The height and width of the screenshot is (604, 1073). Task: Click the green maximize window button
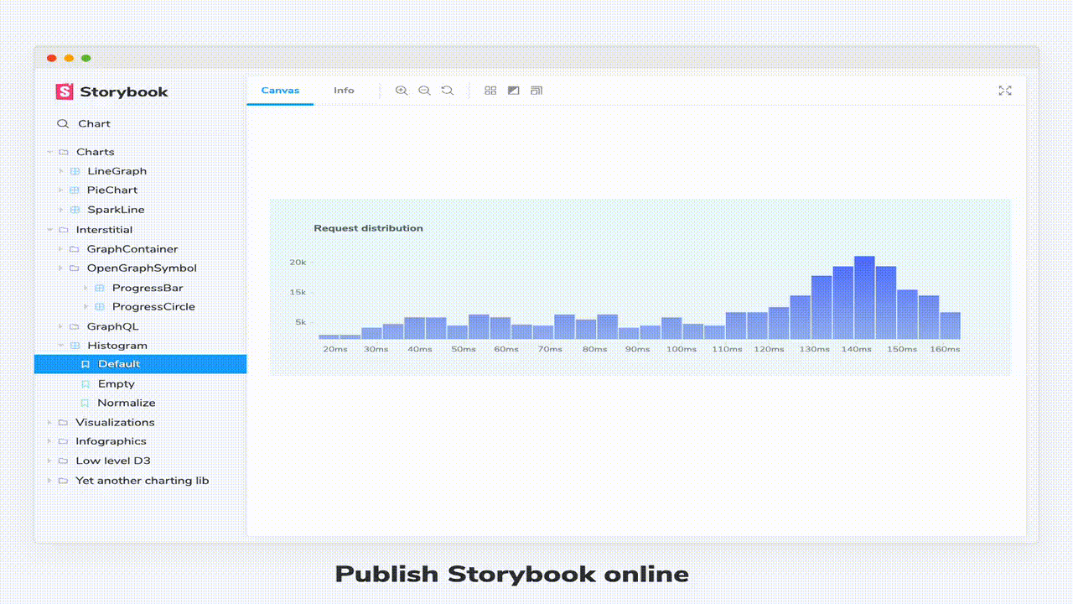point(86,58)
